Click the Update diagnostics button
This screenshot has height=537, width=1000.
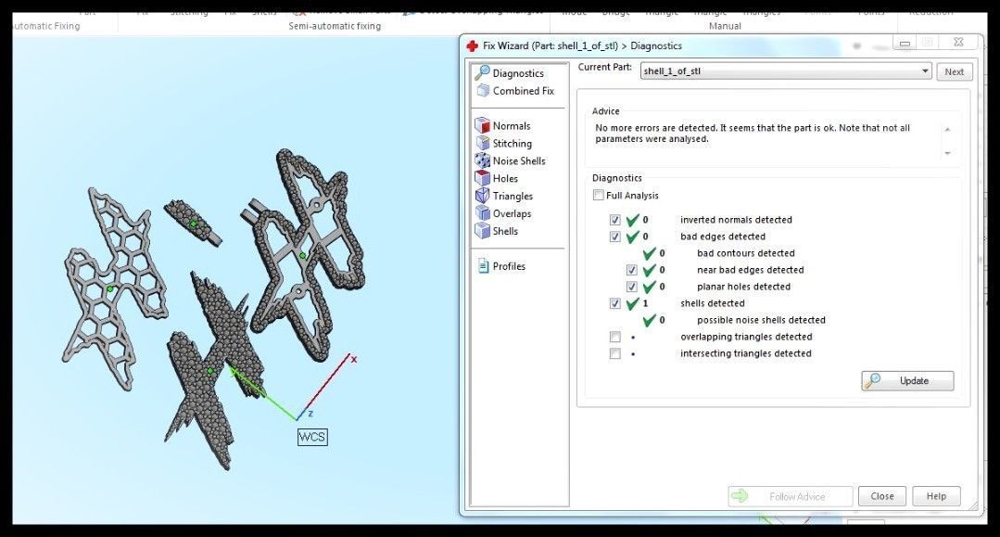[907, 380]
